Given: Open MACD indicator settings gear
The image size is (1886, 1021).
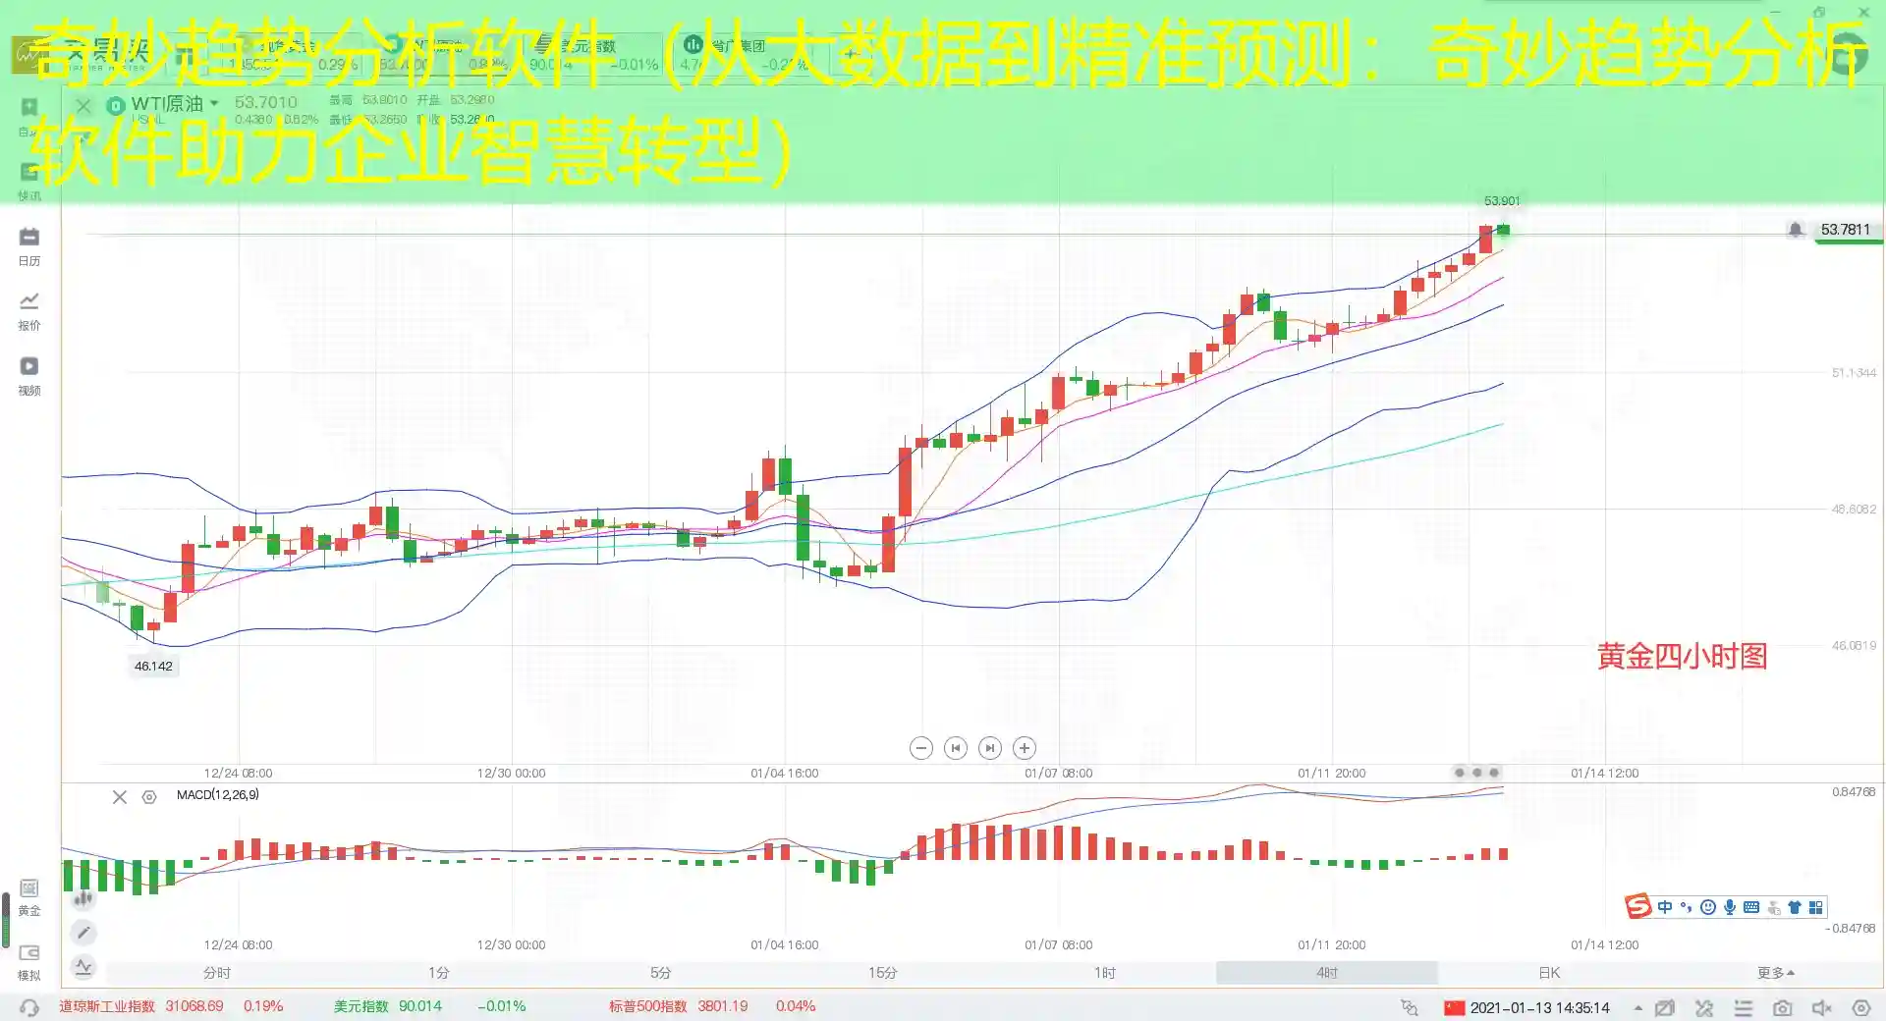Looking at the screenshot, I should pos(149,797).
